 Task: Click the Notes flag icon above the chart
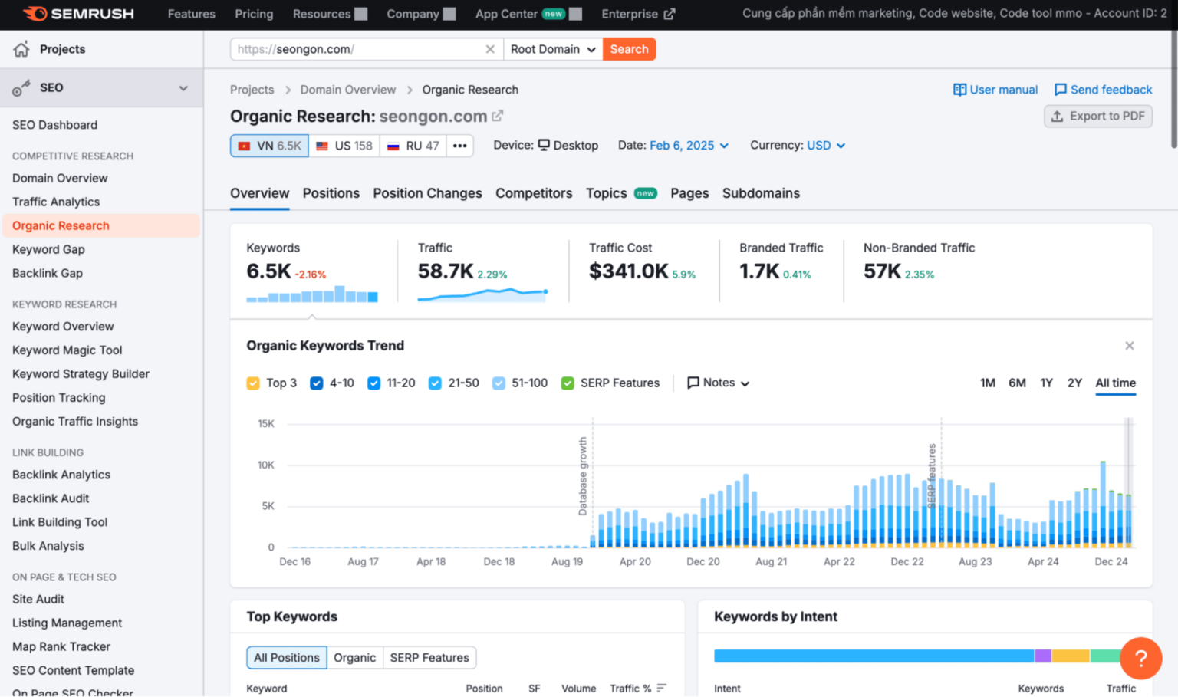[694, 383]
